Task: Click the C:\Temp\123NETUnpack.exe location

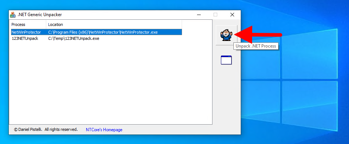Action: tap(74, 38)
